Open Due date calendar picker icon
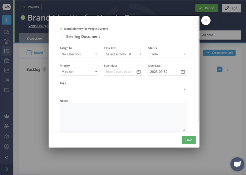The width and height of the screenshot is (246, 175). point(183,72)
